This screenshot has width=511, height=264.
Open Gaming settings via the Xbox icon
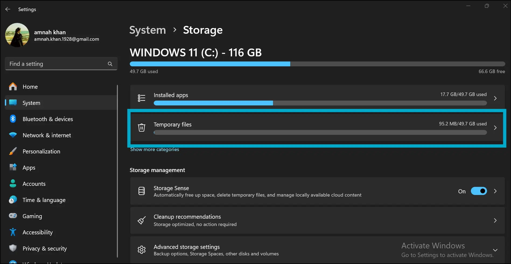(13, 216)
